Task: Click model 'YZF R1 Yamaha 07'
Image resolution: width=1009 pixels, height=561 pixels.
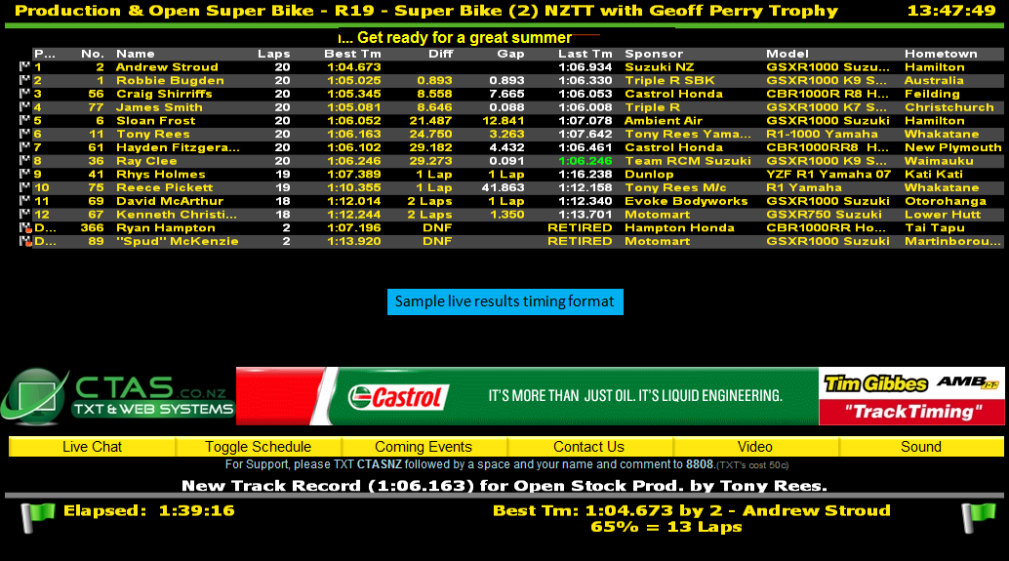Action: pyautogui.click(x=828, y=174)
